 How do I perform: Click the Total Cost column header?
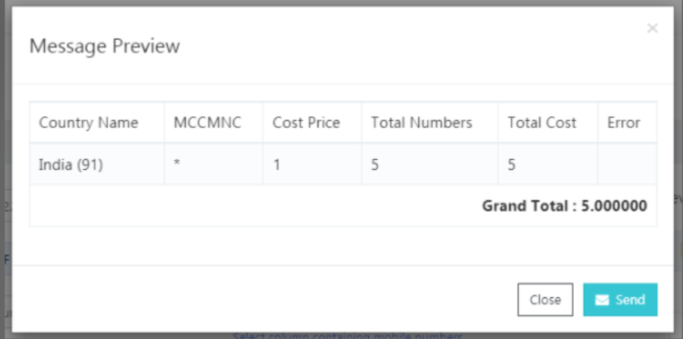click(x=542, y=123)
